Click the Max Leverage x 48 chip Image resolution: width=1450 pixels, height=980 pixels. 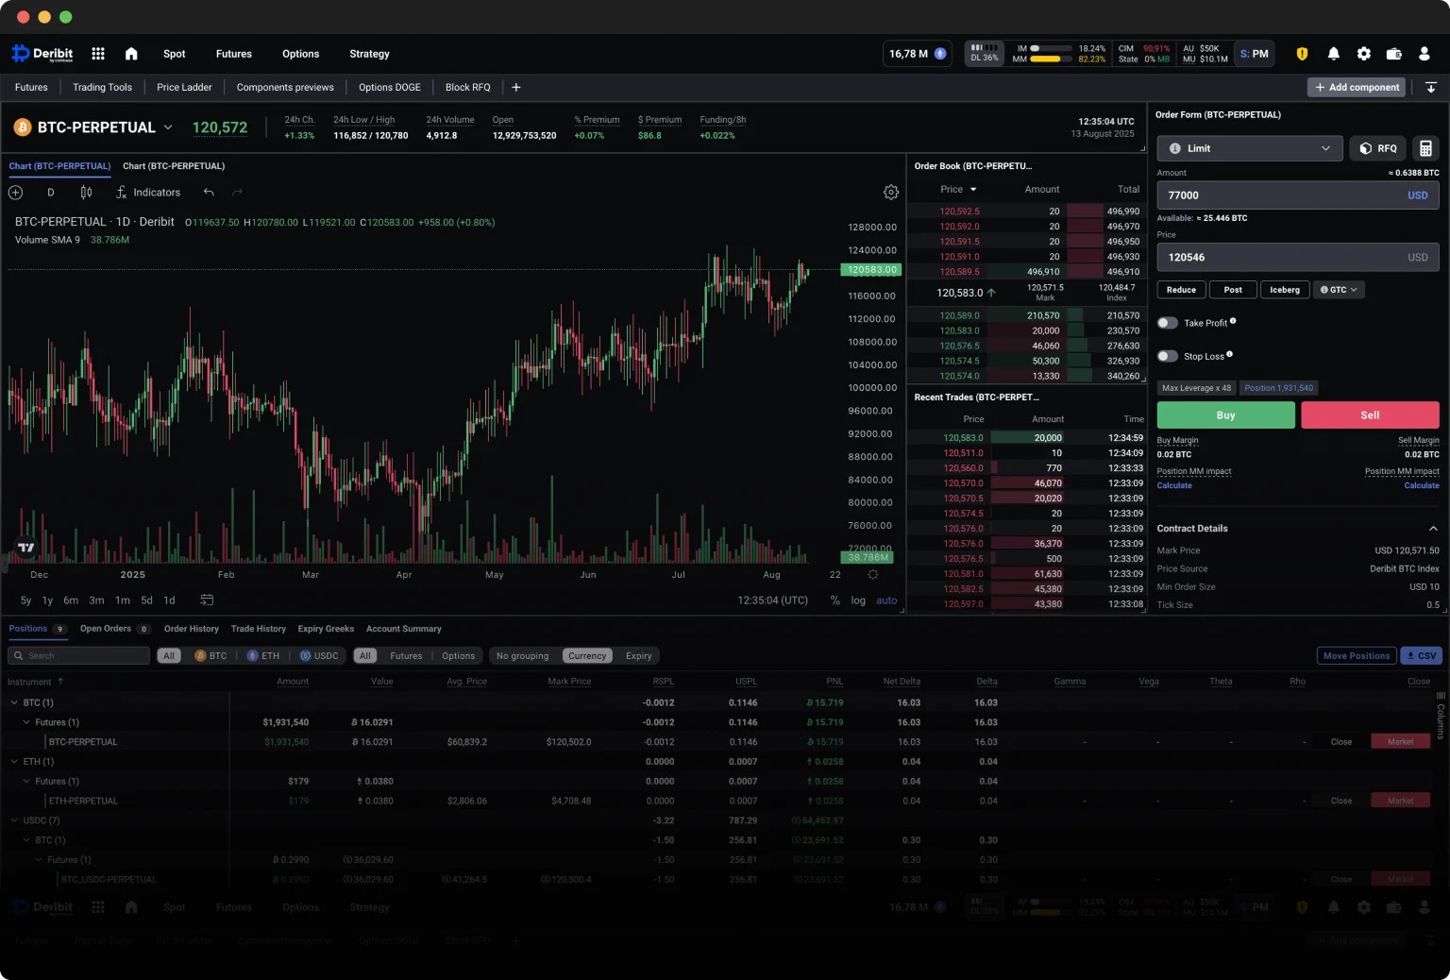pos(1196,388)
